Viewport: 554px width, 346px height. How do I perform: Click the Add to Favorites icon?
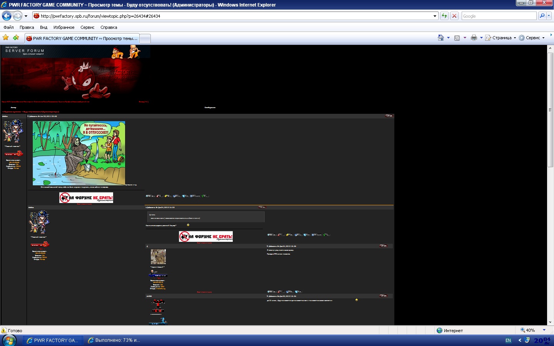16,38
